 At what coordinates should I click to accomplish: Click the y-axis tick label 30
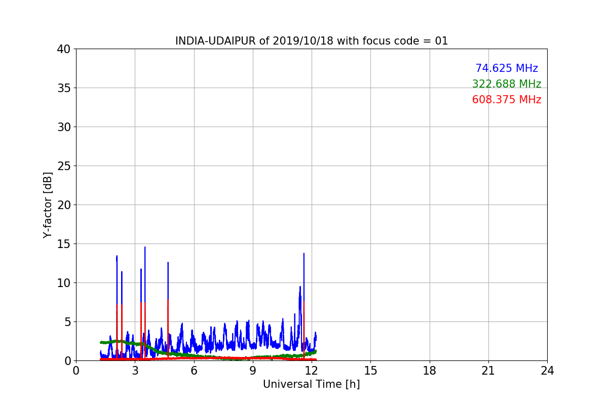(x=63, y=127)
